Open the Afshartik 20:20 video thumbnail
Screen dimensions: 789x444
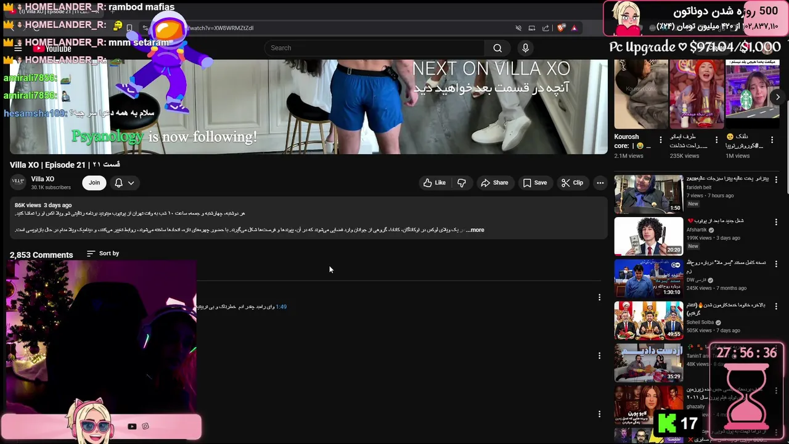click(648, 236)
